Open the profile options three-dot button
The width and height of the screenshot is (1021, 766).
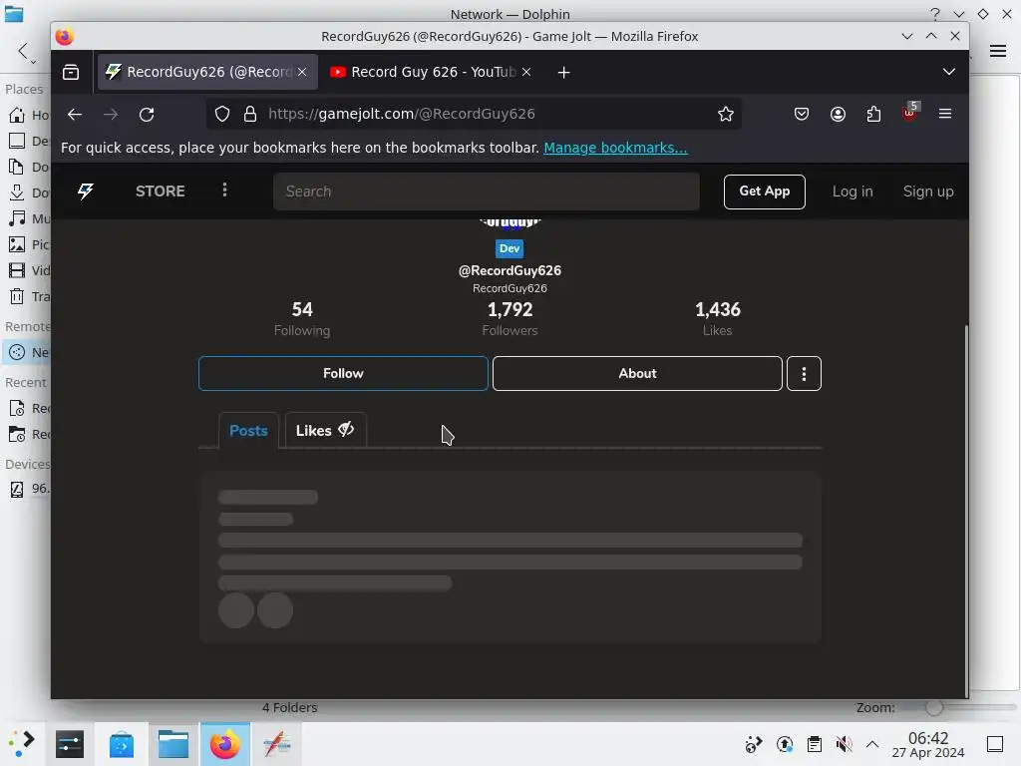(804, 373)
